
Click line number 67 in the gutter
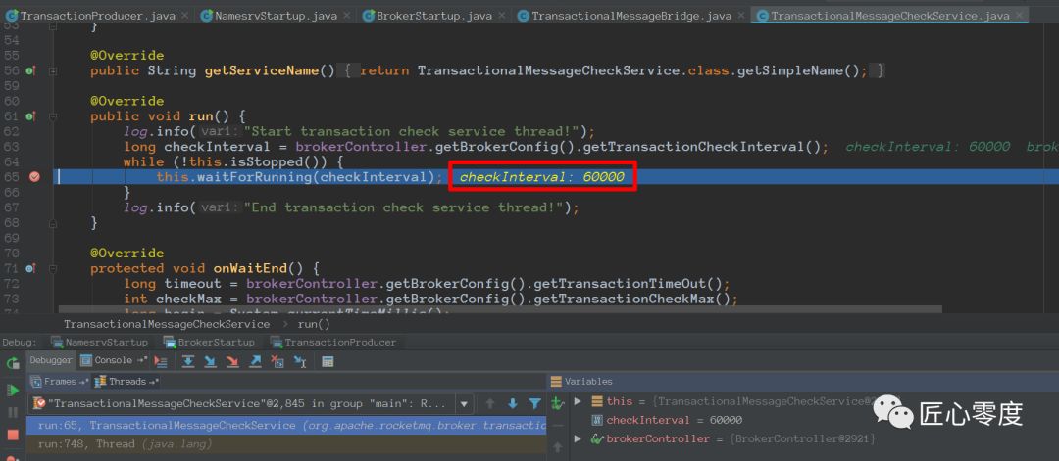coord(11,207)
